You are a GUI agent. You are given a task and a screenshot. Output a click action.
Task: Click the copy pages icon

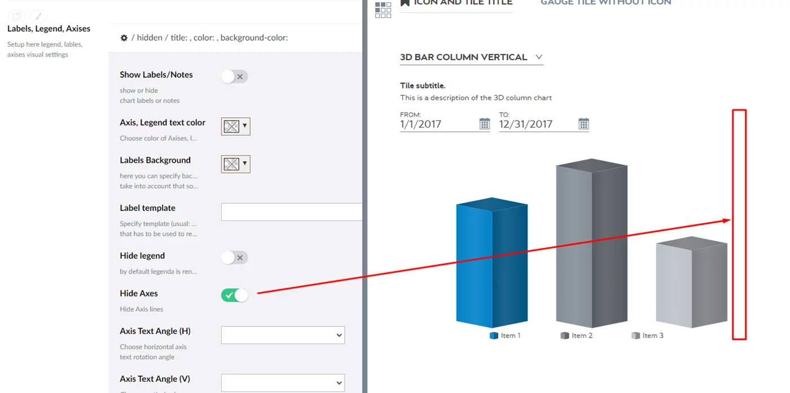coord(17,16)
